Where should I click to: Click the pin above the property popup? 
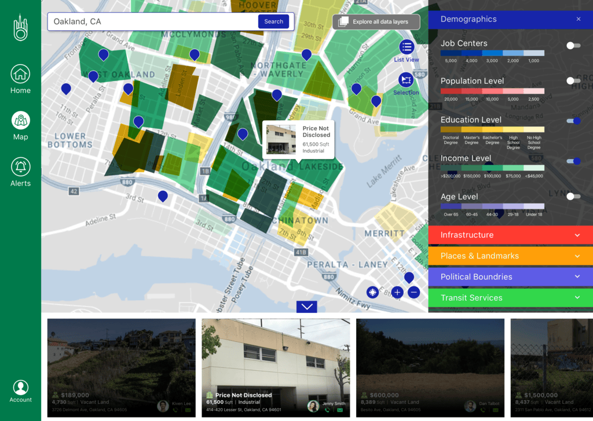pyautogui.click(x=277, y=95)
